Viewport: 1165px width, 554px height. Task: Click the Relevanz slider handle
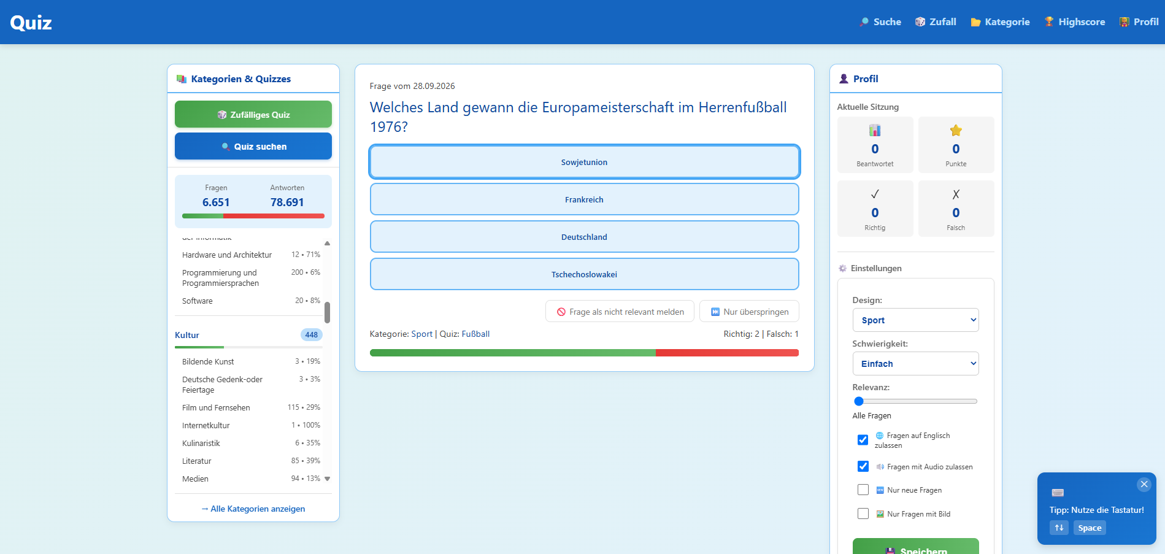pos(859,401)
